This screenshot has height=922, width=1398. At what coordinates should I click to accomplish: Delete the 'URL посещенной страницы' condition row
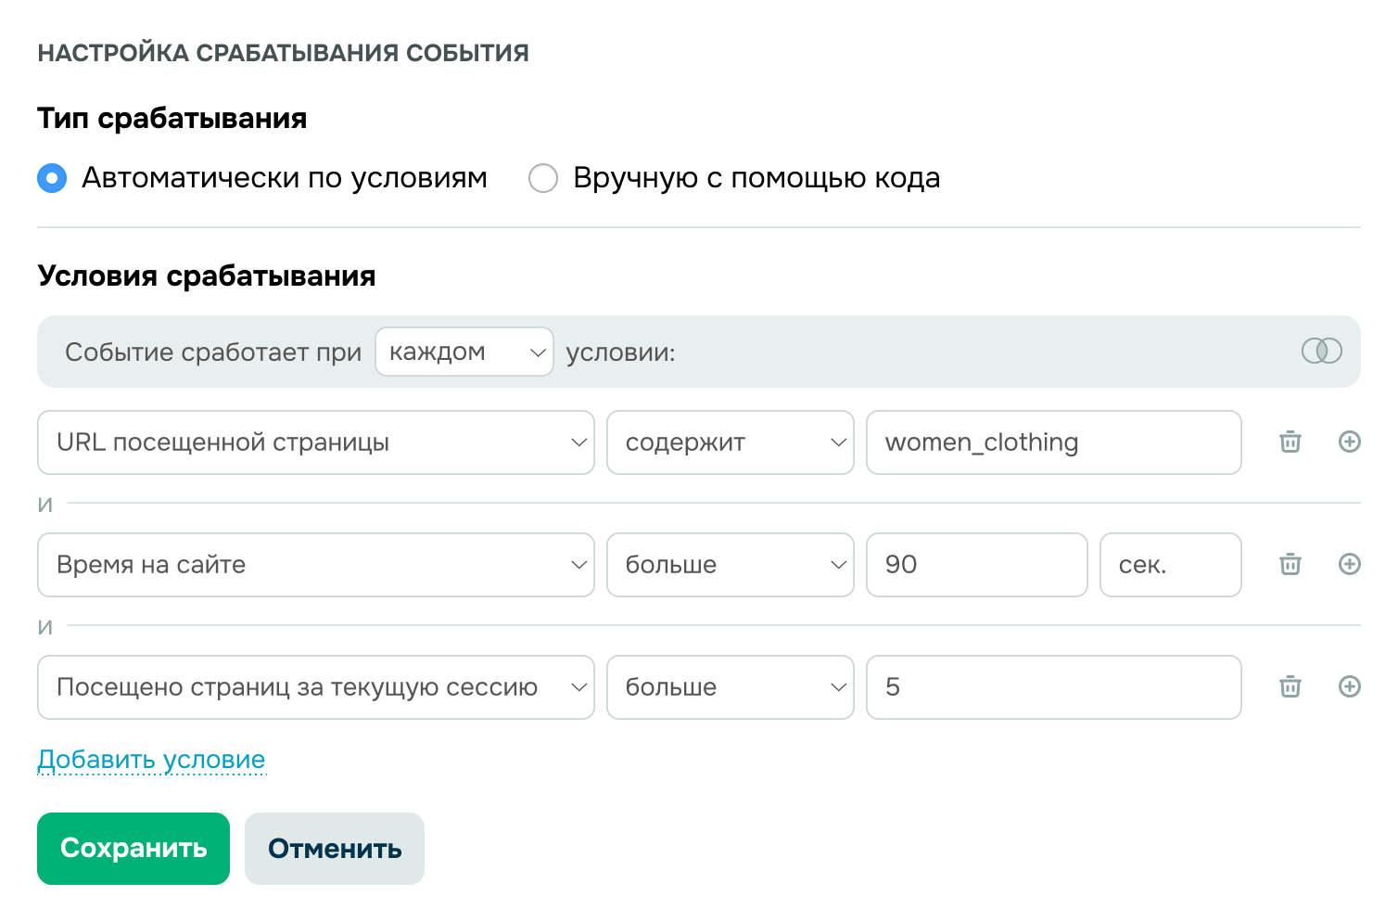(x=1290, y=442)
